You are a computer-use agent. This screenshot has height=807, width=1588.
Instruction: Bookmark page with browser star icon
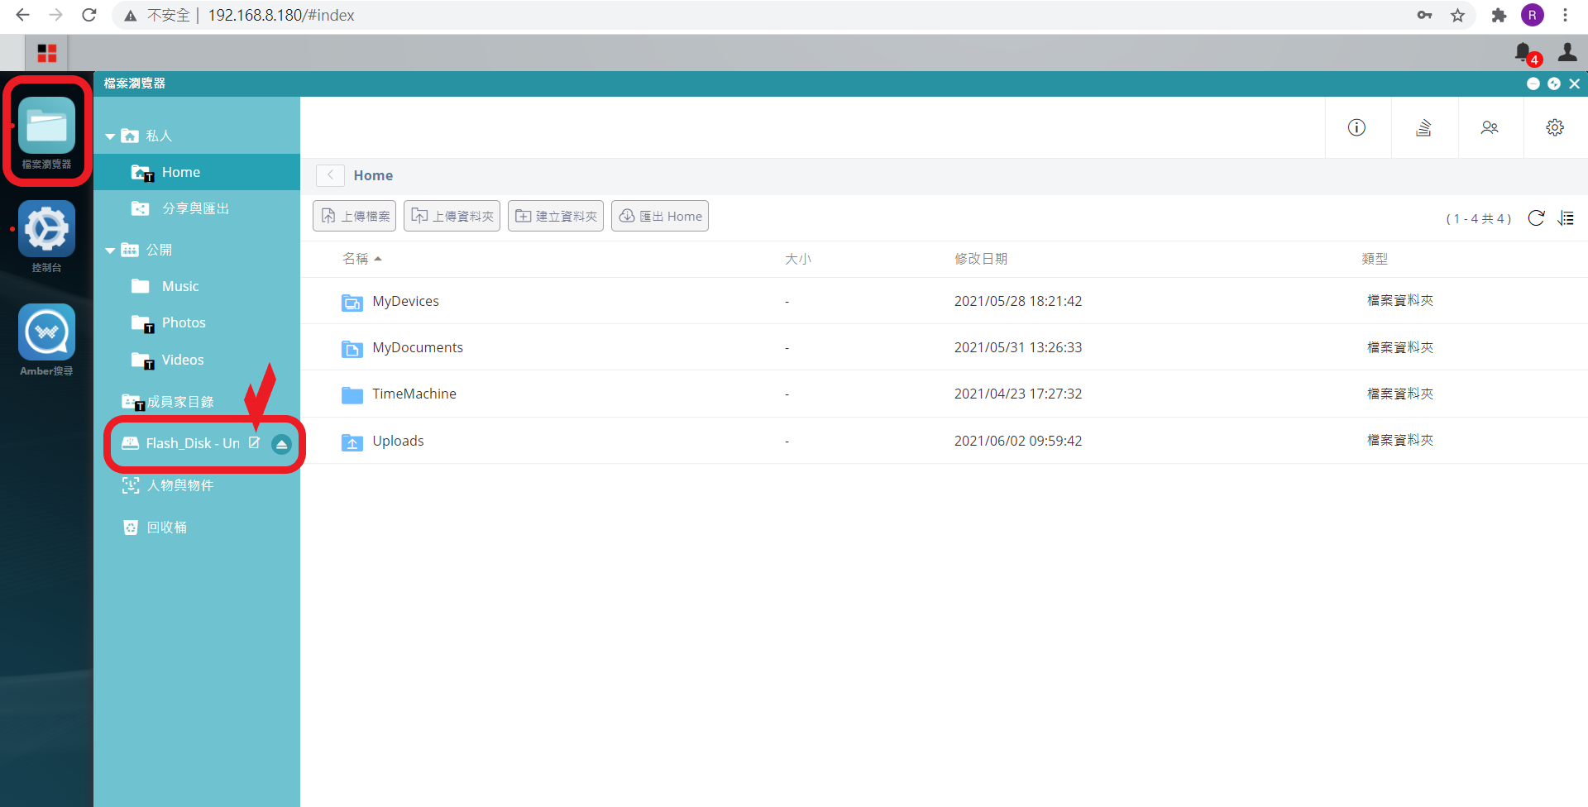coord(1457,15)
